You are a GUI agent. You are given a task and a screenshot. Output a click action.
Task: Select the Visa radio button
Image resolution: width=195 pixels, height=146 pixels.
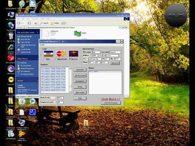tap(45, 59)
